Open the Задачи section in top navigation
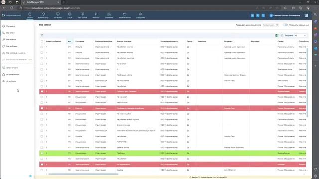The image size is (319, 179). [x=30, y=15]
